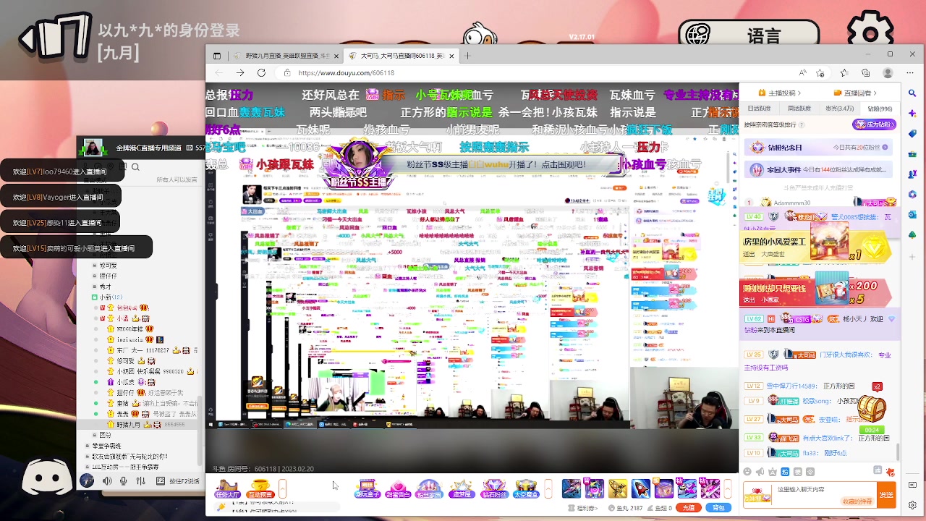The image size is (926, 521).
Task: Open the 粉丝蜜糖 panel icon
Action: pos(427,488)
